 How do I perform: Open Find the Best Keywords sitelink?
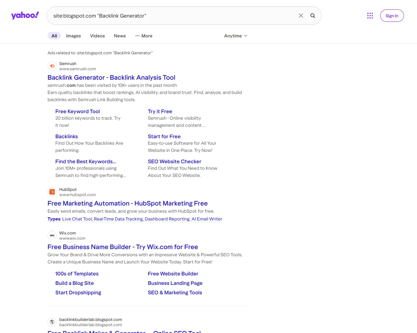pos(86,161)
